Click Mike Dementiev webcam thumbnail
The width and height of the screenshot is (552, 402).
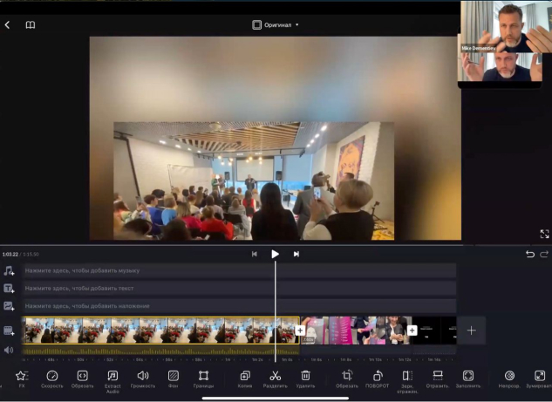(506, 27)
